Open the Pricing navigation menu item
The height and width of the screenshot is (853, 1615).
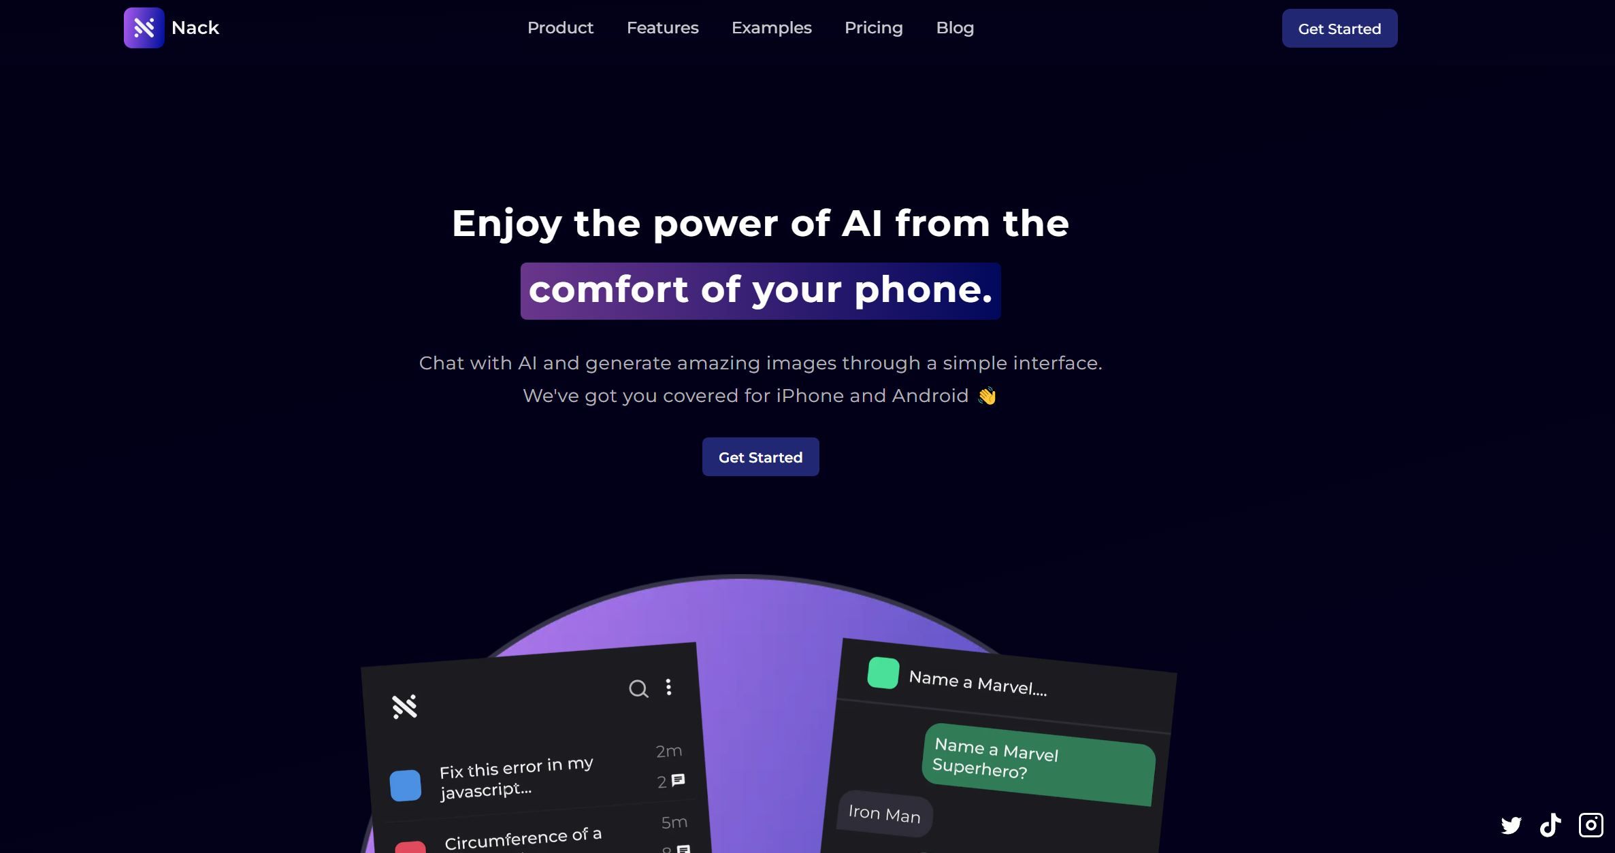click(x=874, y=28)
